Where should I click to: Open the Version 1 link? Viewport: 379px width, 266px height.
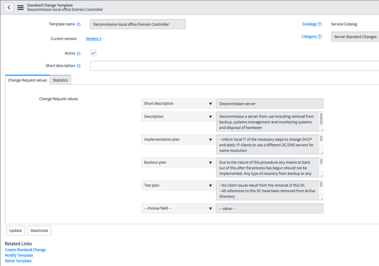coord(93,39)
